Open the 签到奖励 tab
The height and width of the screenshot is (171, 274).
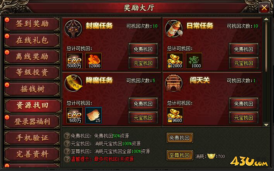pyautogui.click(x=32, y=24)
